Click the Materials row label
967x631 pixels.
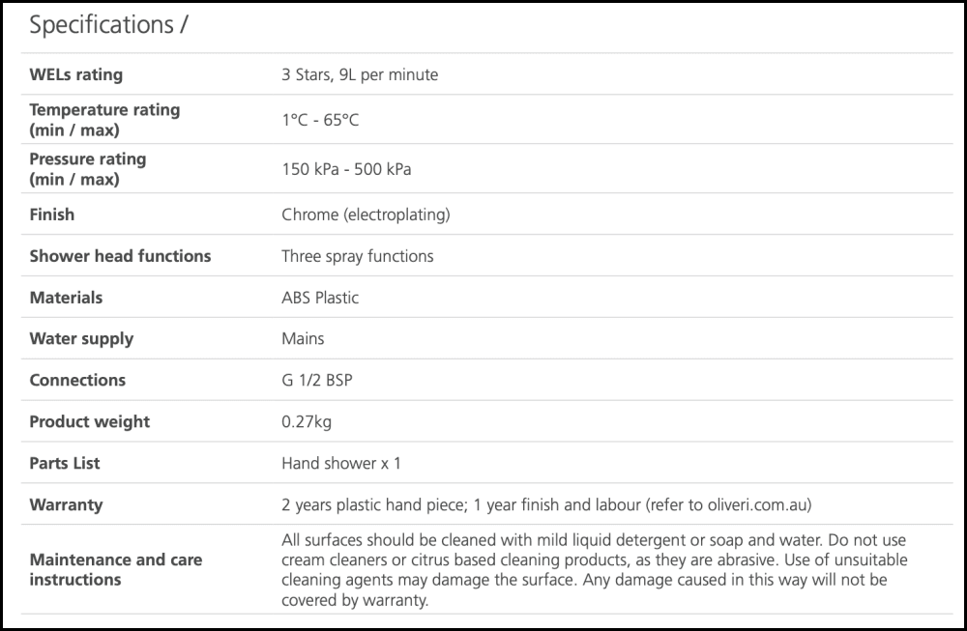(x=66, y=298)
